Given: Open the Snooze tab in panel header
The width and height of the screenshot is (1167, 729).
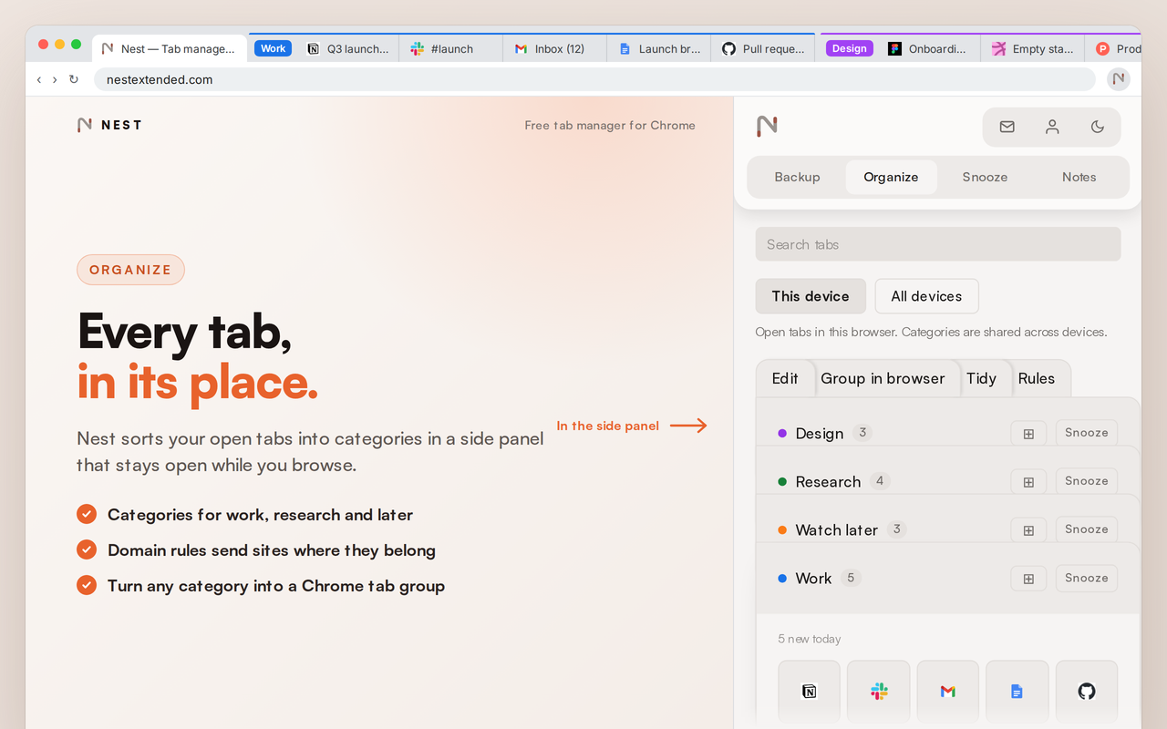Looking at the screenshot, I should tap(986, 177).
